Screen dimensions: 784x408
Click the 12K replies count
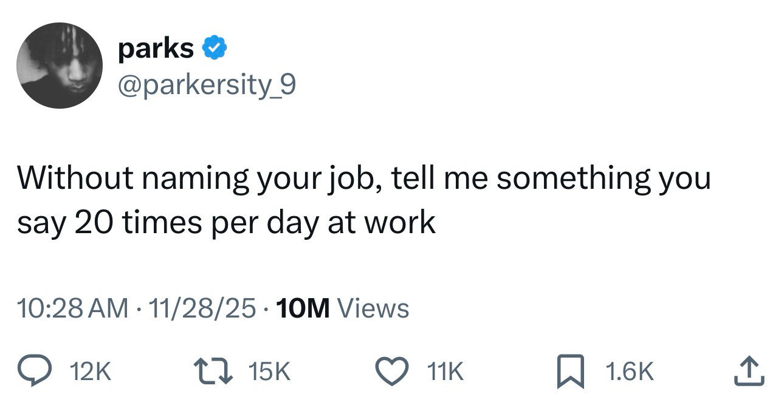tap(91, 372)
